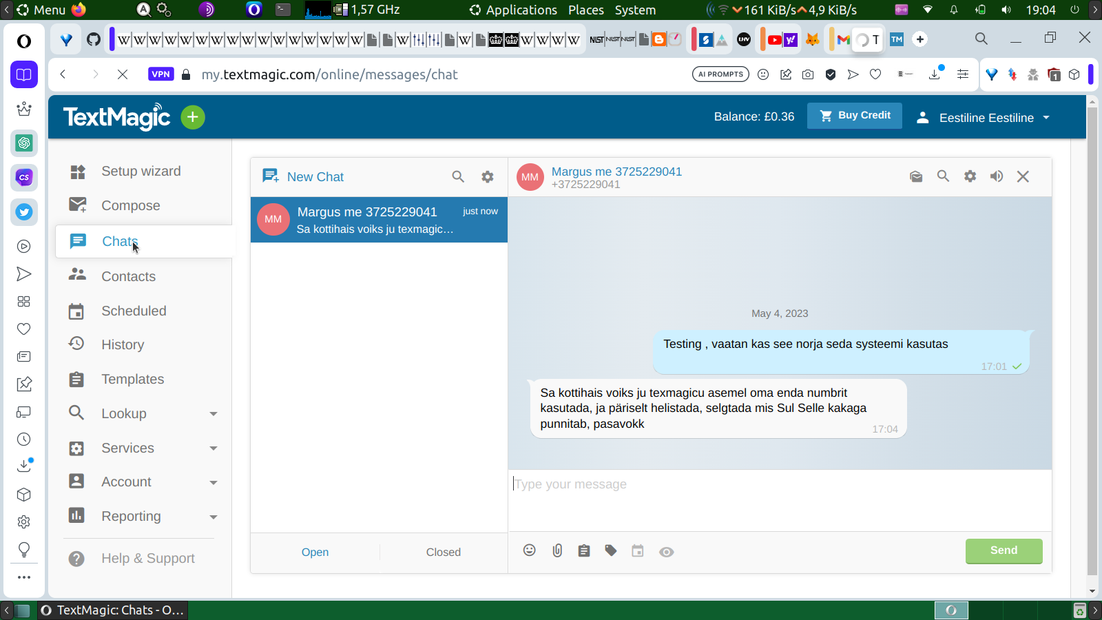
Task: Attach a file with the paperclip icon
Action: pos(557,550)
